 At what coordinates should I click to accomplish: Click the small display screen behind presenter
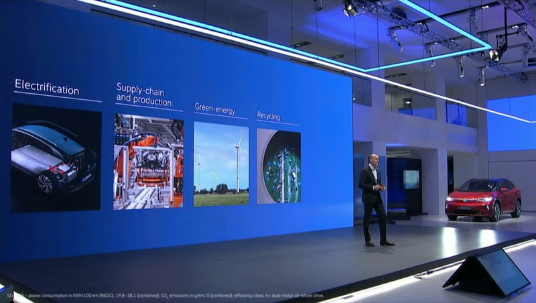click(411, 179)
